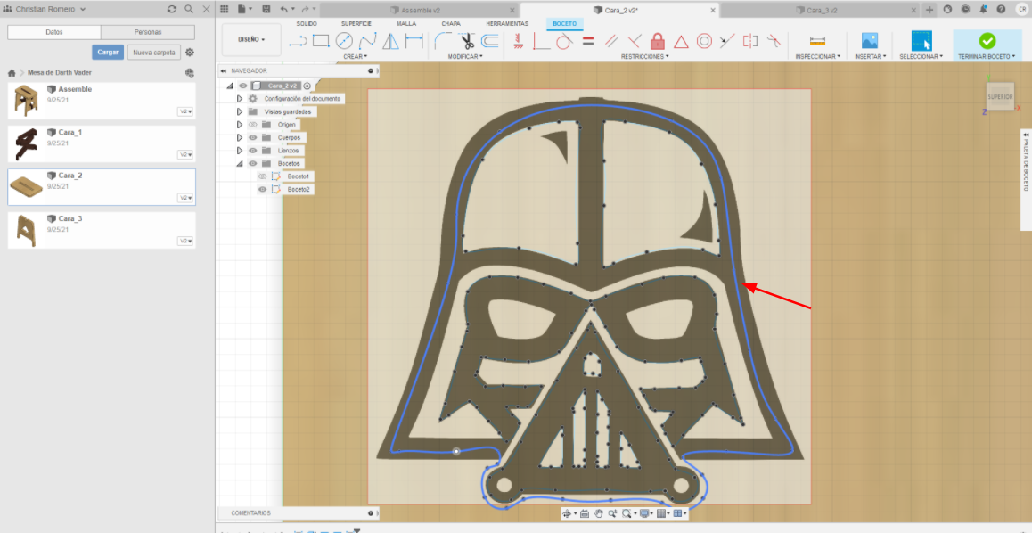Viewport: 1032px width, 533px height.
Task: Expand Configuración del documento node
Action: 240,99
